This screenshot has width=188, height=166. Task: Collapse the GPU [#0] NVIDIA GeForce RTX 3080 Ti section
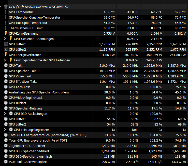click(1, 7)
